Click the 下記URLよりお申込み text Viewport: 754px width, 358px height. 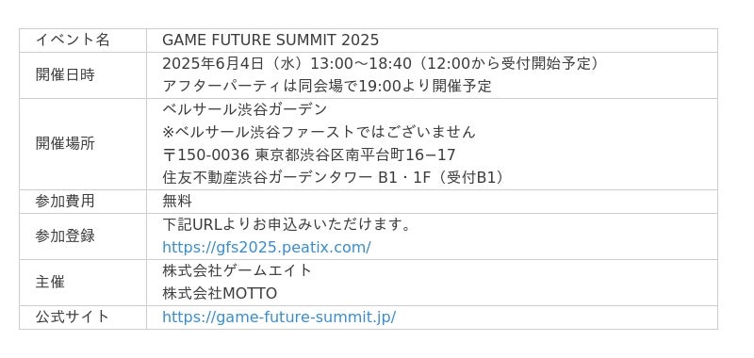[287, 224]
